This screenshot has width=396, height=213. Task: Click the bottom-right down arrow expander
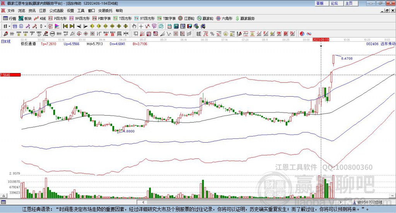[x=393, y=196]
